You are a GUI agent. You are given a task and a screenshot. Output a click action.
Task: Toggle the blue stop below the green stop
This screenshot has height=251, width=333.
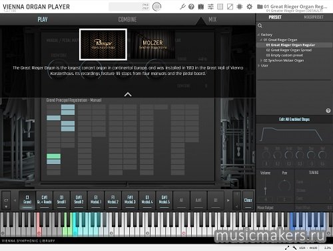pos(53,162)
